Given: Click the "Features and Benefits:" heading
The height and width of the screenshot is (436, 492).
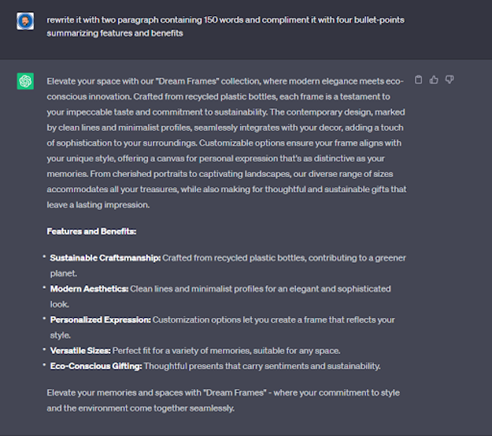Looking at the screenshot, I should 91,231.
